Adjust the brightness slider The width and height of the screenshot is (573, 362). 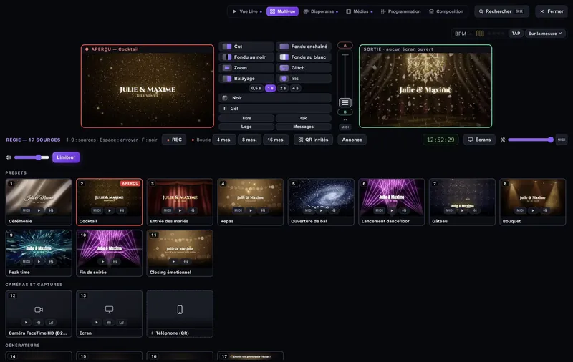pyautogui.click(x=531, y=140)
